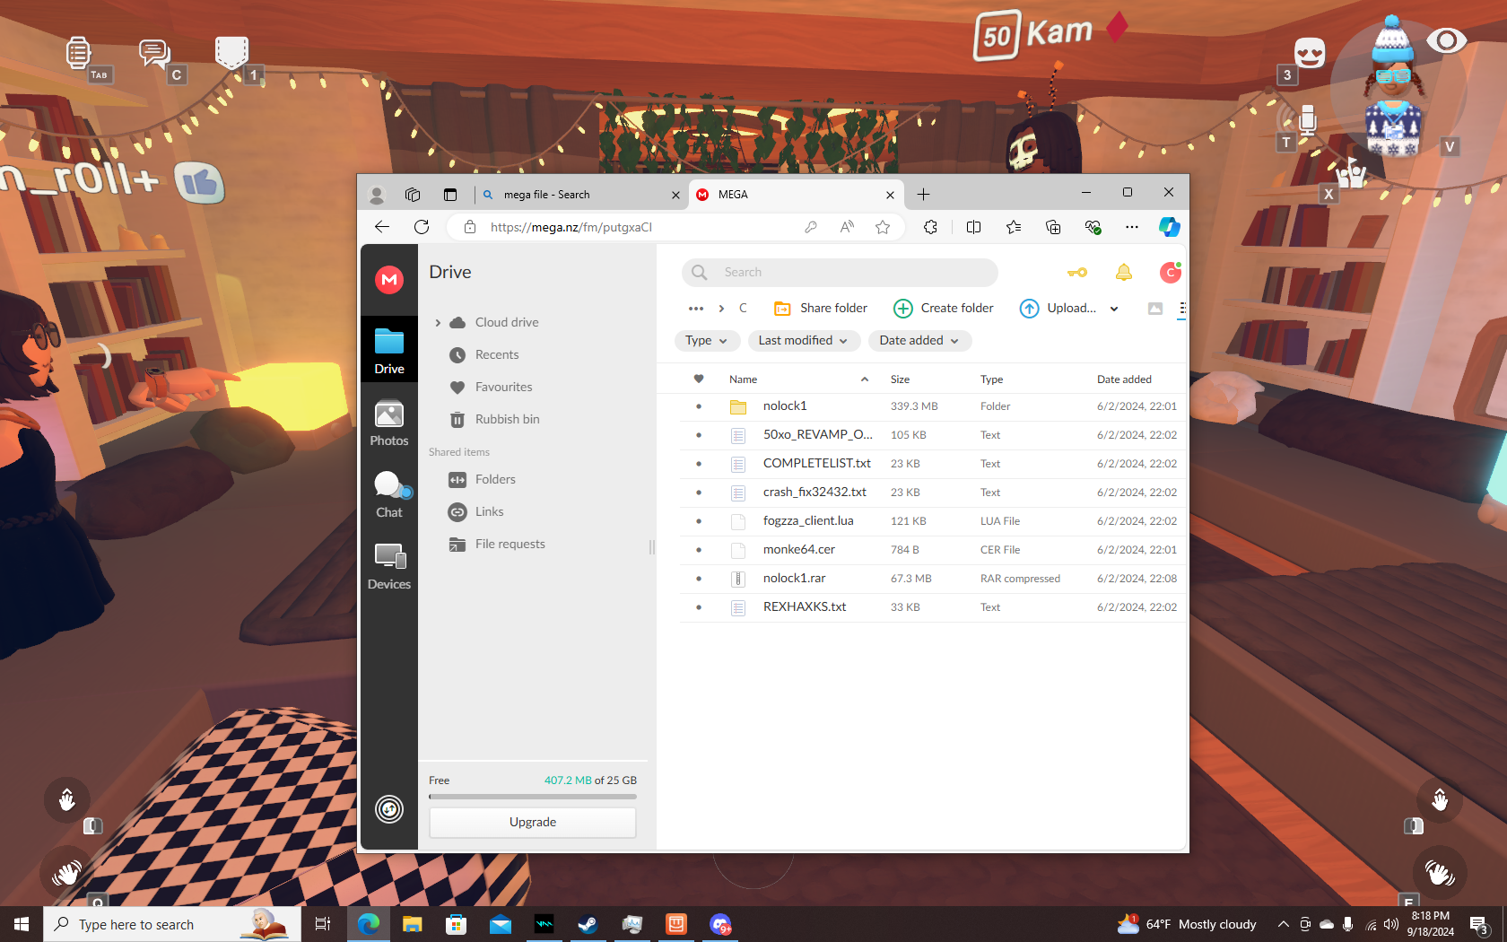Open the Type filter dropdown
The height and width of the screenshot is (942, 1507).
pyautogui.click(x=707, y=341)
